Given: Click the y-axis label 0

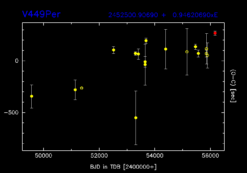Looking at the screenshot, I should [17, 61].
